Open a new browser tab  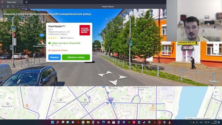click(x=26, y=2)
